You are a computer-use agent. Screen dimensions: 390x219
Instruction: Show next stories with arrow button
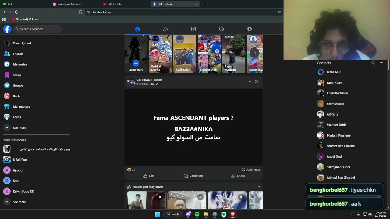point(254,53)
